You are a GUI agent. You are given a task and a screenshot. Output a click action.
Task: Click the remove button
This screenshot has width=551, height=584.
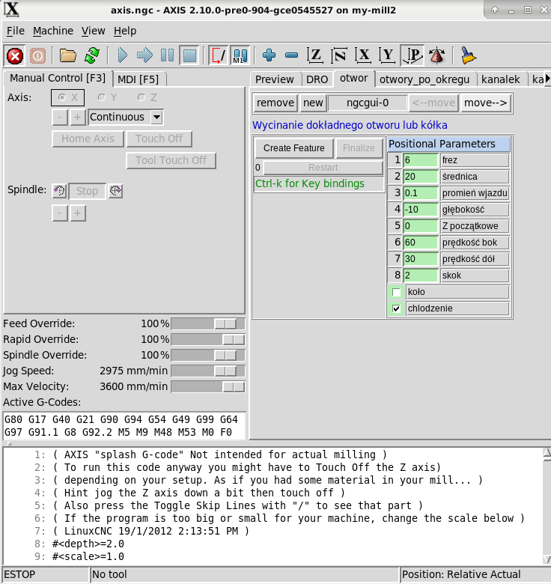point(275,103)
